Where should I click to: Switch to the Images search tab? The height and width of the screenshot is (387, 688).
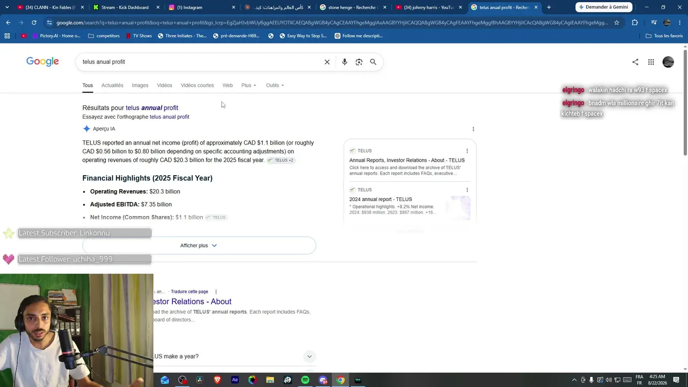tap(140, 85)
